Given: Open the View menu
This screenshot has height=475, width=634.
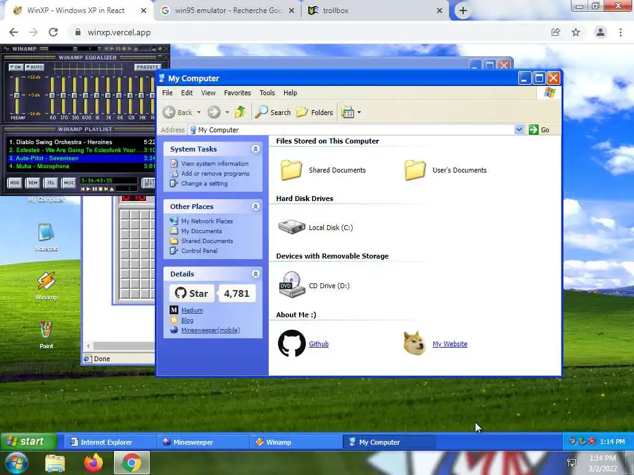Looking at the screenshot, I should pyautogui.click(x=208, y=93).
